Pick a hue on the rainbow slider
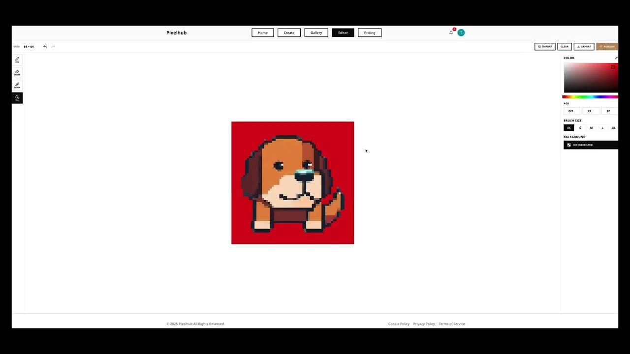 pyautogui.click(x=591, y=97)
